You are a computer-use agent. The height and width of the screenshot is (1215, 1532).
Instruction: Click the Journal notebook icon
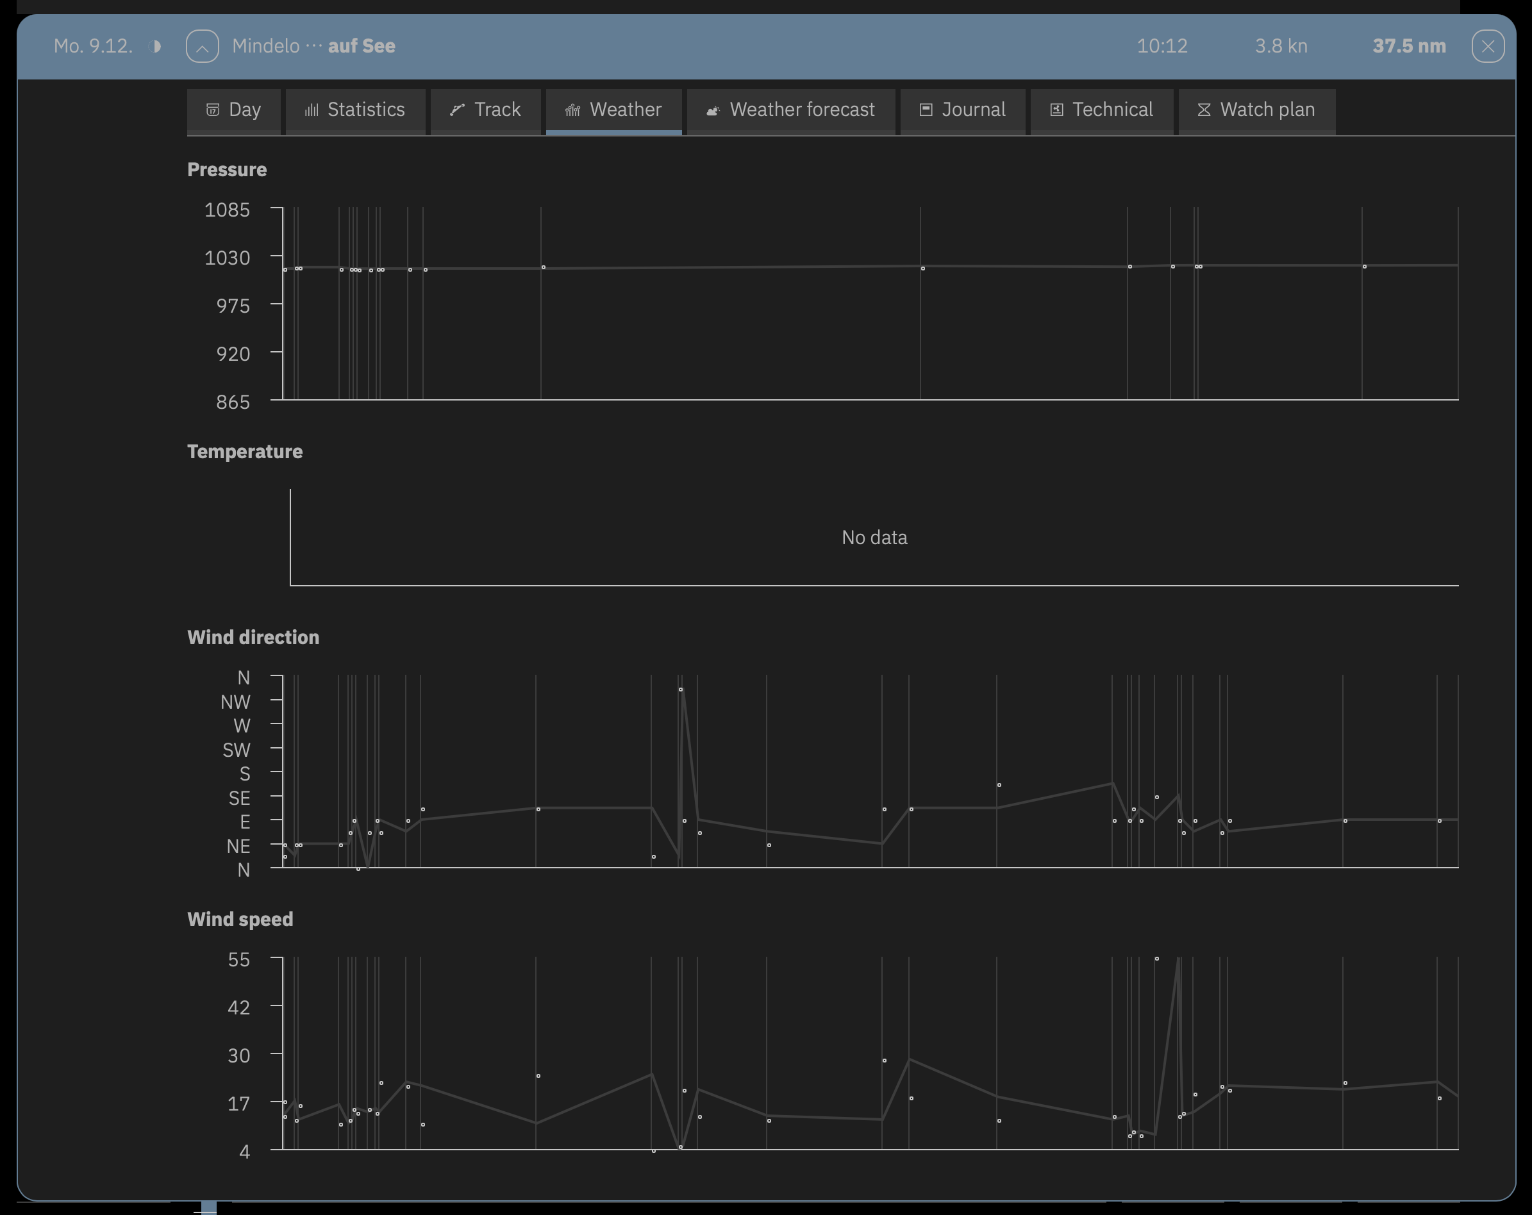[925, 110]
